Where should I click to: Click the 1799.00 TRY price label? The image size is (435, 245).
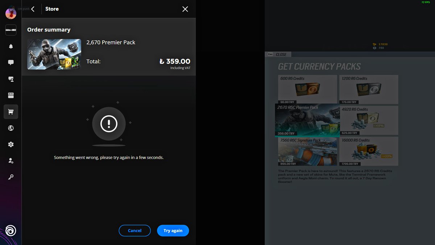[x=349, y=164]
